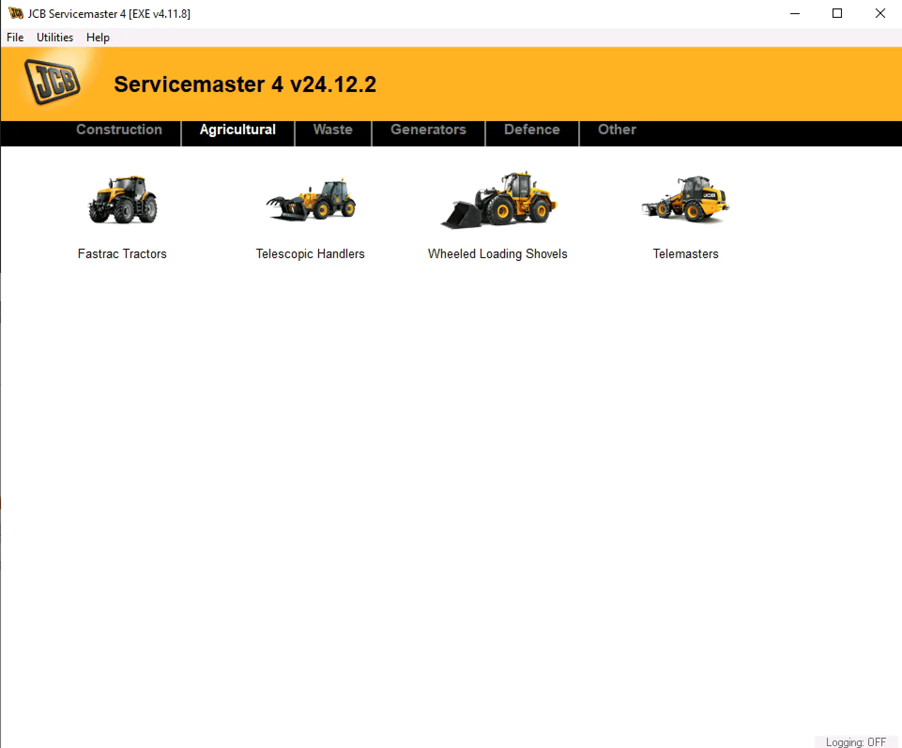Click the Telemasters label
Screen dimensions: 902x748
(686, 254)
